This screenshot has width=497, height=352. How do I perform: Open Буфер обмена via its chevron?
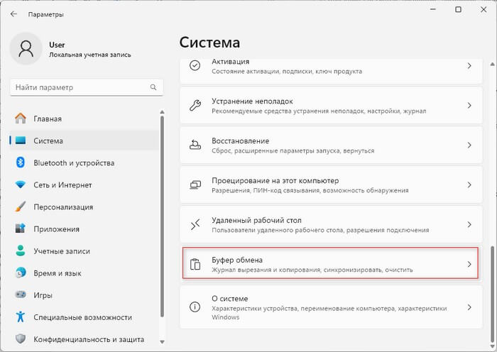tap(469, 264)
